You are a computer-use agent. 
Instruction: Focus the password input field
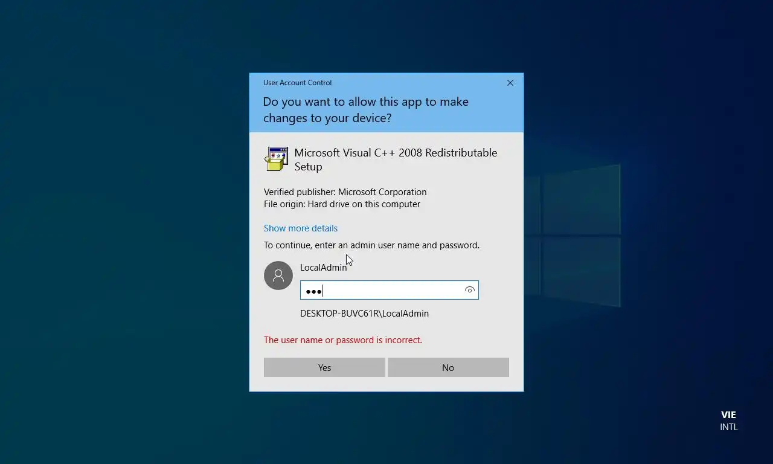pyautogui.click(x=389, y=290)
